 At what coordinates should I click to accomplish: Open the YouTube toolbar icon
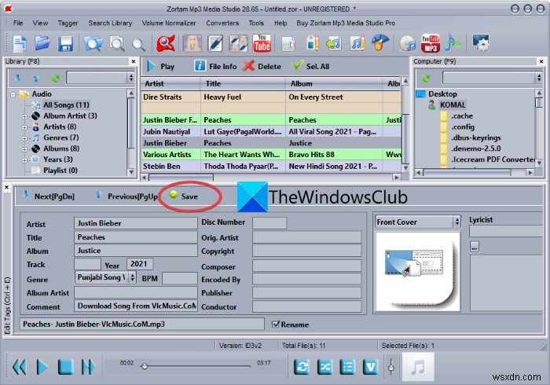coord(262,43)
